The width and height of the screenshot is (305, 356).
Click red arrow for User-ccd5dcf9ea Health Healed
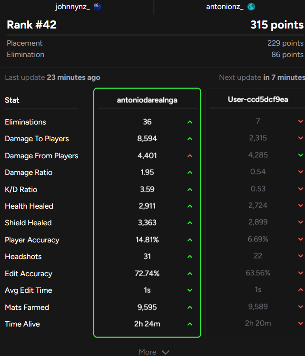301,205
